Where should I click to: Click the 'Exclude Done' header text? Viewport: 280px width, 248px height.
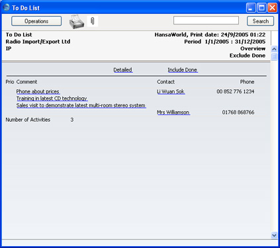248,56
